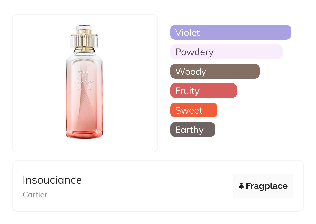Click the DE text on the bottle label
This screenshot has height=224, width=316.
point(84,76)
